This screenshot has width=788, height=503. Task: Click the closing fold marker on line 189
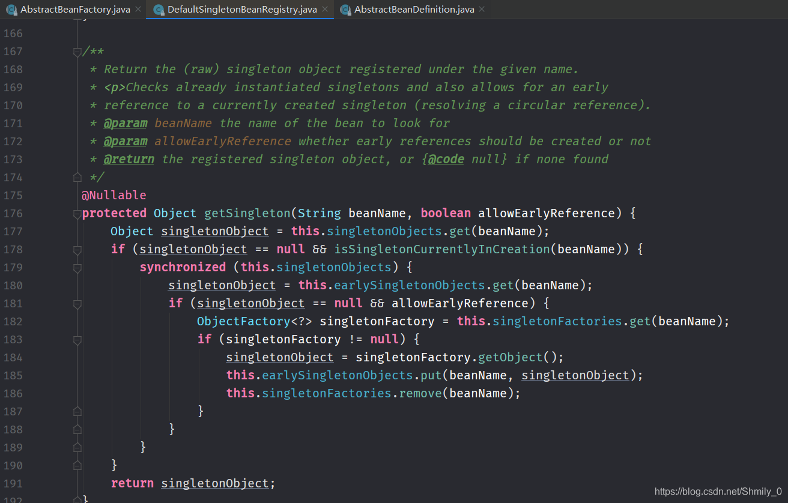point(77,447)
